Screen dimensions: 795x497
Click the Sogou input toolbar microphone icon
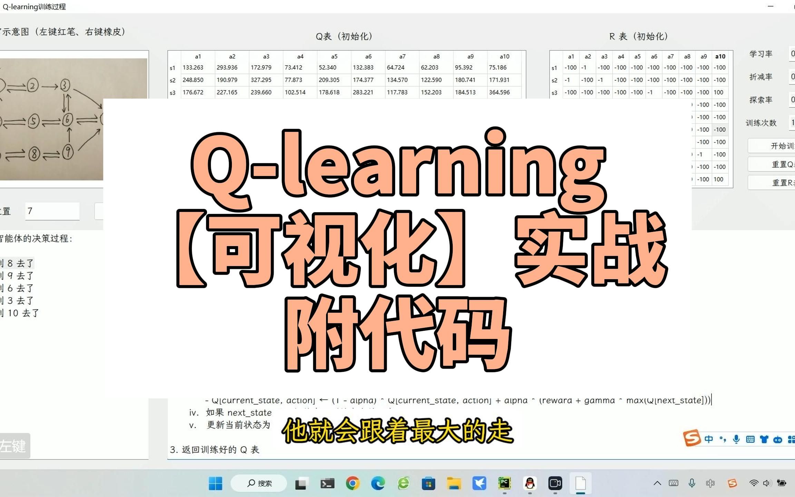[x=736, y=439]
